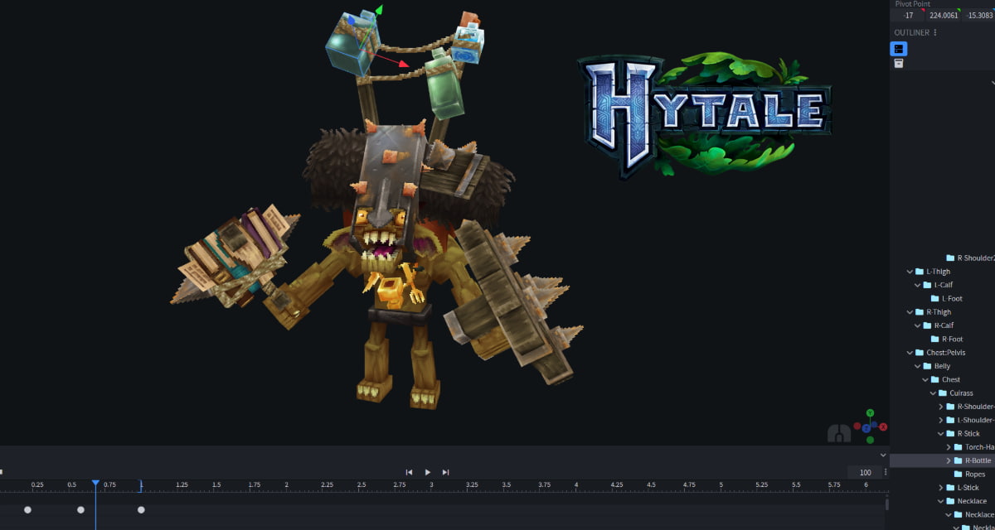This screenshot has width=995, height=530.
Task: Collapse the Chest:Pelvis group
Action: [x=910, y=353]
